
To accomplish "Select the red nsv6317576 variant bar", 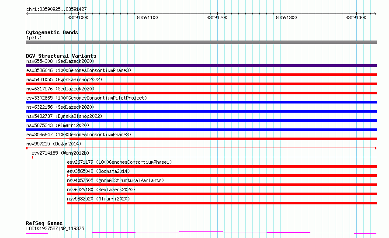I will click(x=201, y=93).
